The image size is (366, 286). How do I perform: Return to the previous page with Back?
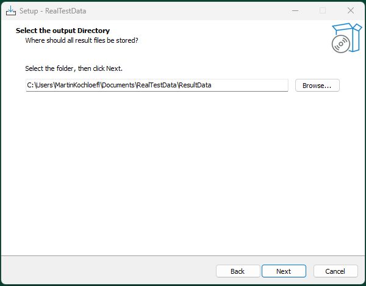coord(238,271)
